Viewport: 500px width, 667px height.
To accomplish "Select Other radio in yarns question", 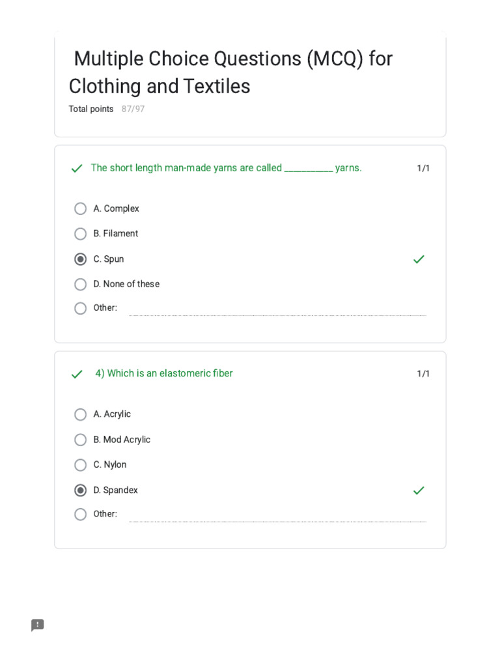I will click(x=81, y=308).
